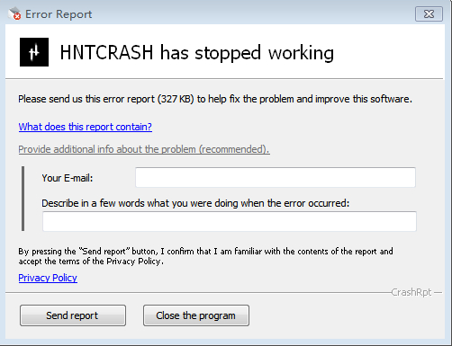
Task: Click the 'Error Report' window title text
Action: click(59, 14)
